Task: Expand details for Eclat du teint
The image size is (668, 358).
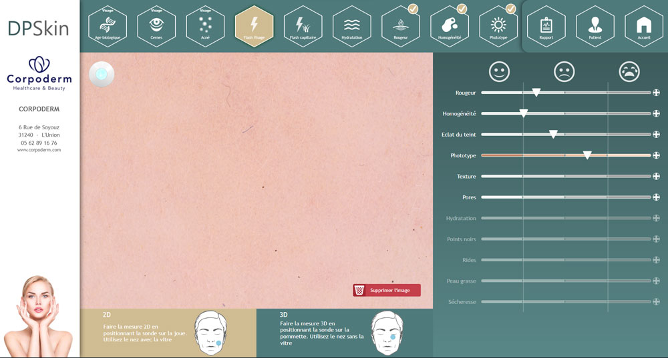Action: tap(656, 135)
